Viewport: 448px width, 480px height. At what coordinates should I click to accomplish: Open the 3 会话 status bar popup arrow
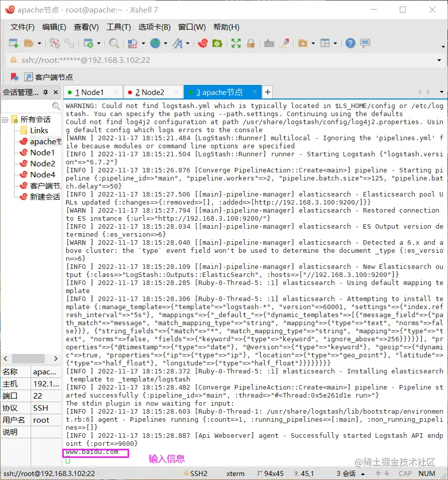coord(363,474)
